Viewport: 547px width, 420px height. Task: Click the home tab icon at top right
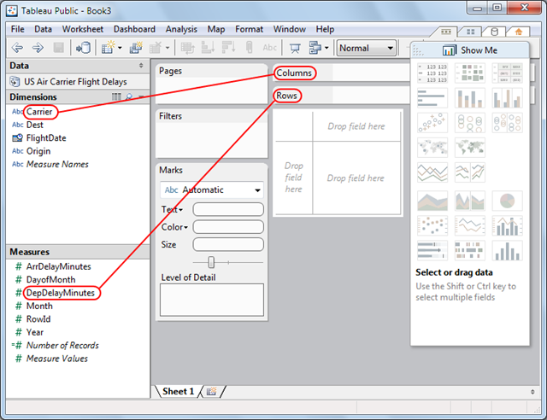519,32
